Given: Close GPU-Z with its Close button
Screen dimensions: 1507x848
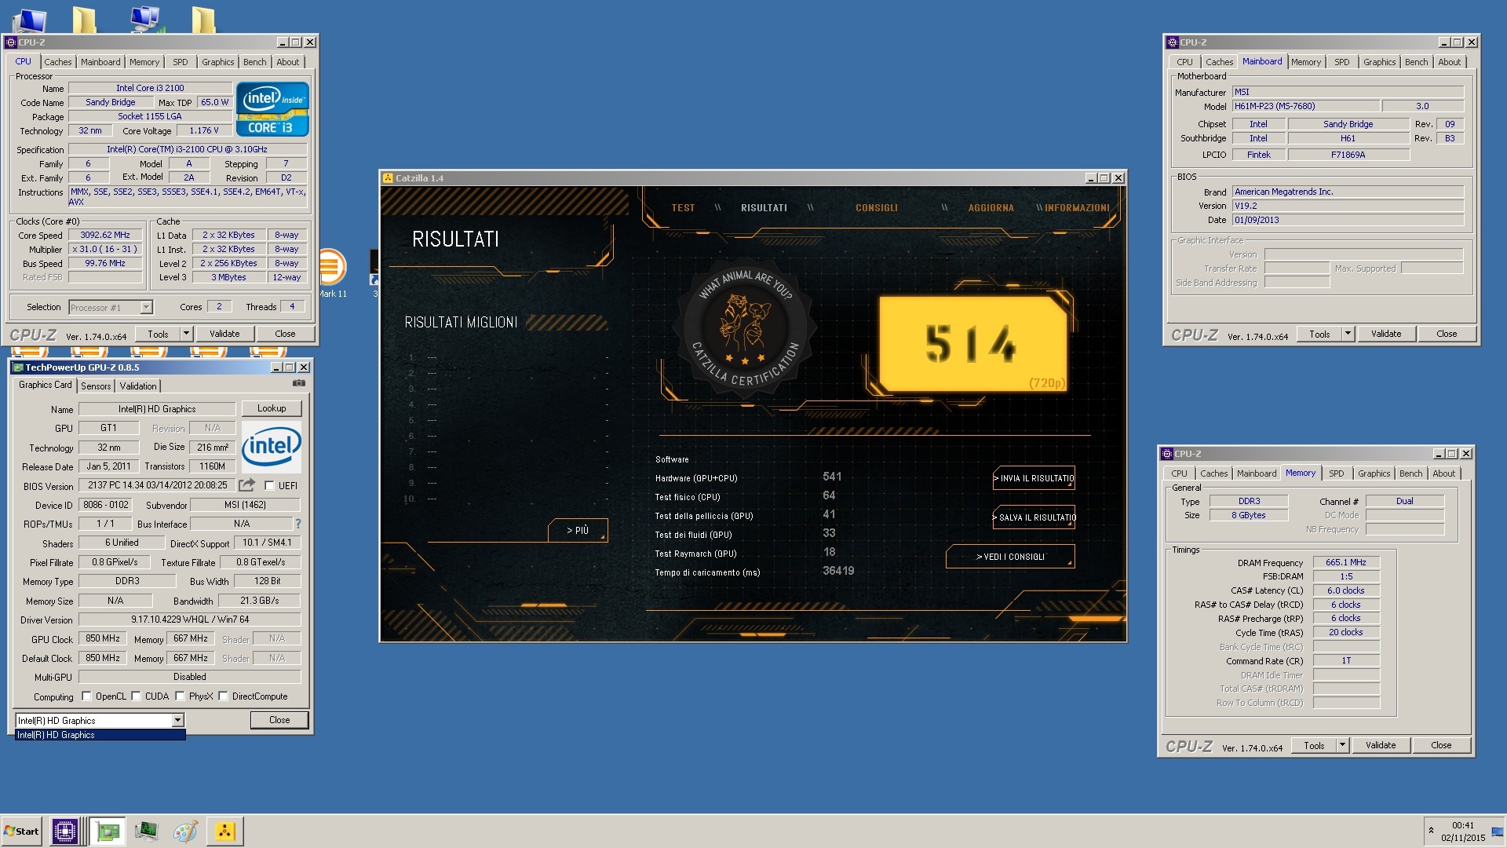Looking at the screenshot, I should coord(279,720).
